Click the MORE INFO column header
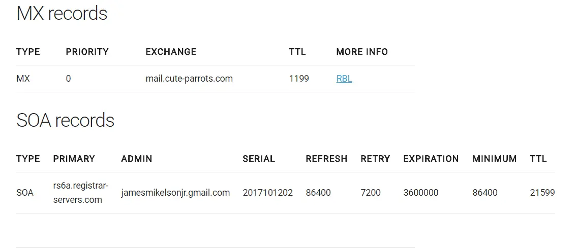This screenshot has width=577, height=252. click(362, 52)
